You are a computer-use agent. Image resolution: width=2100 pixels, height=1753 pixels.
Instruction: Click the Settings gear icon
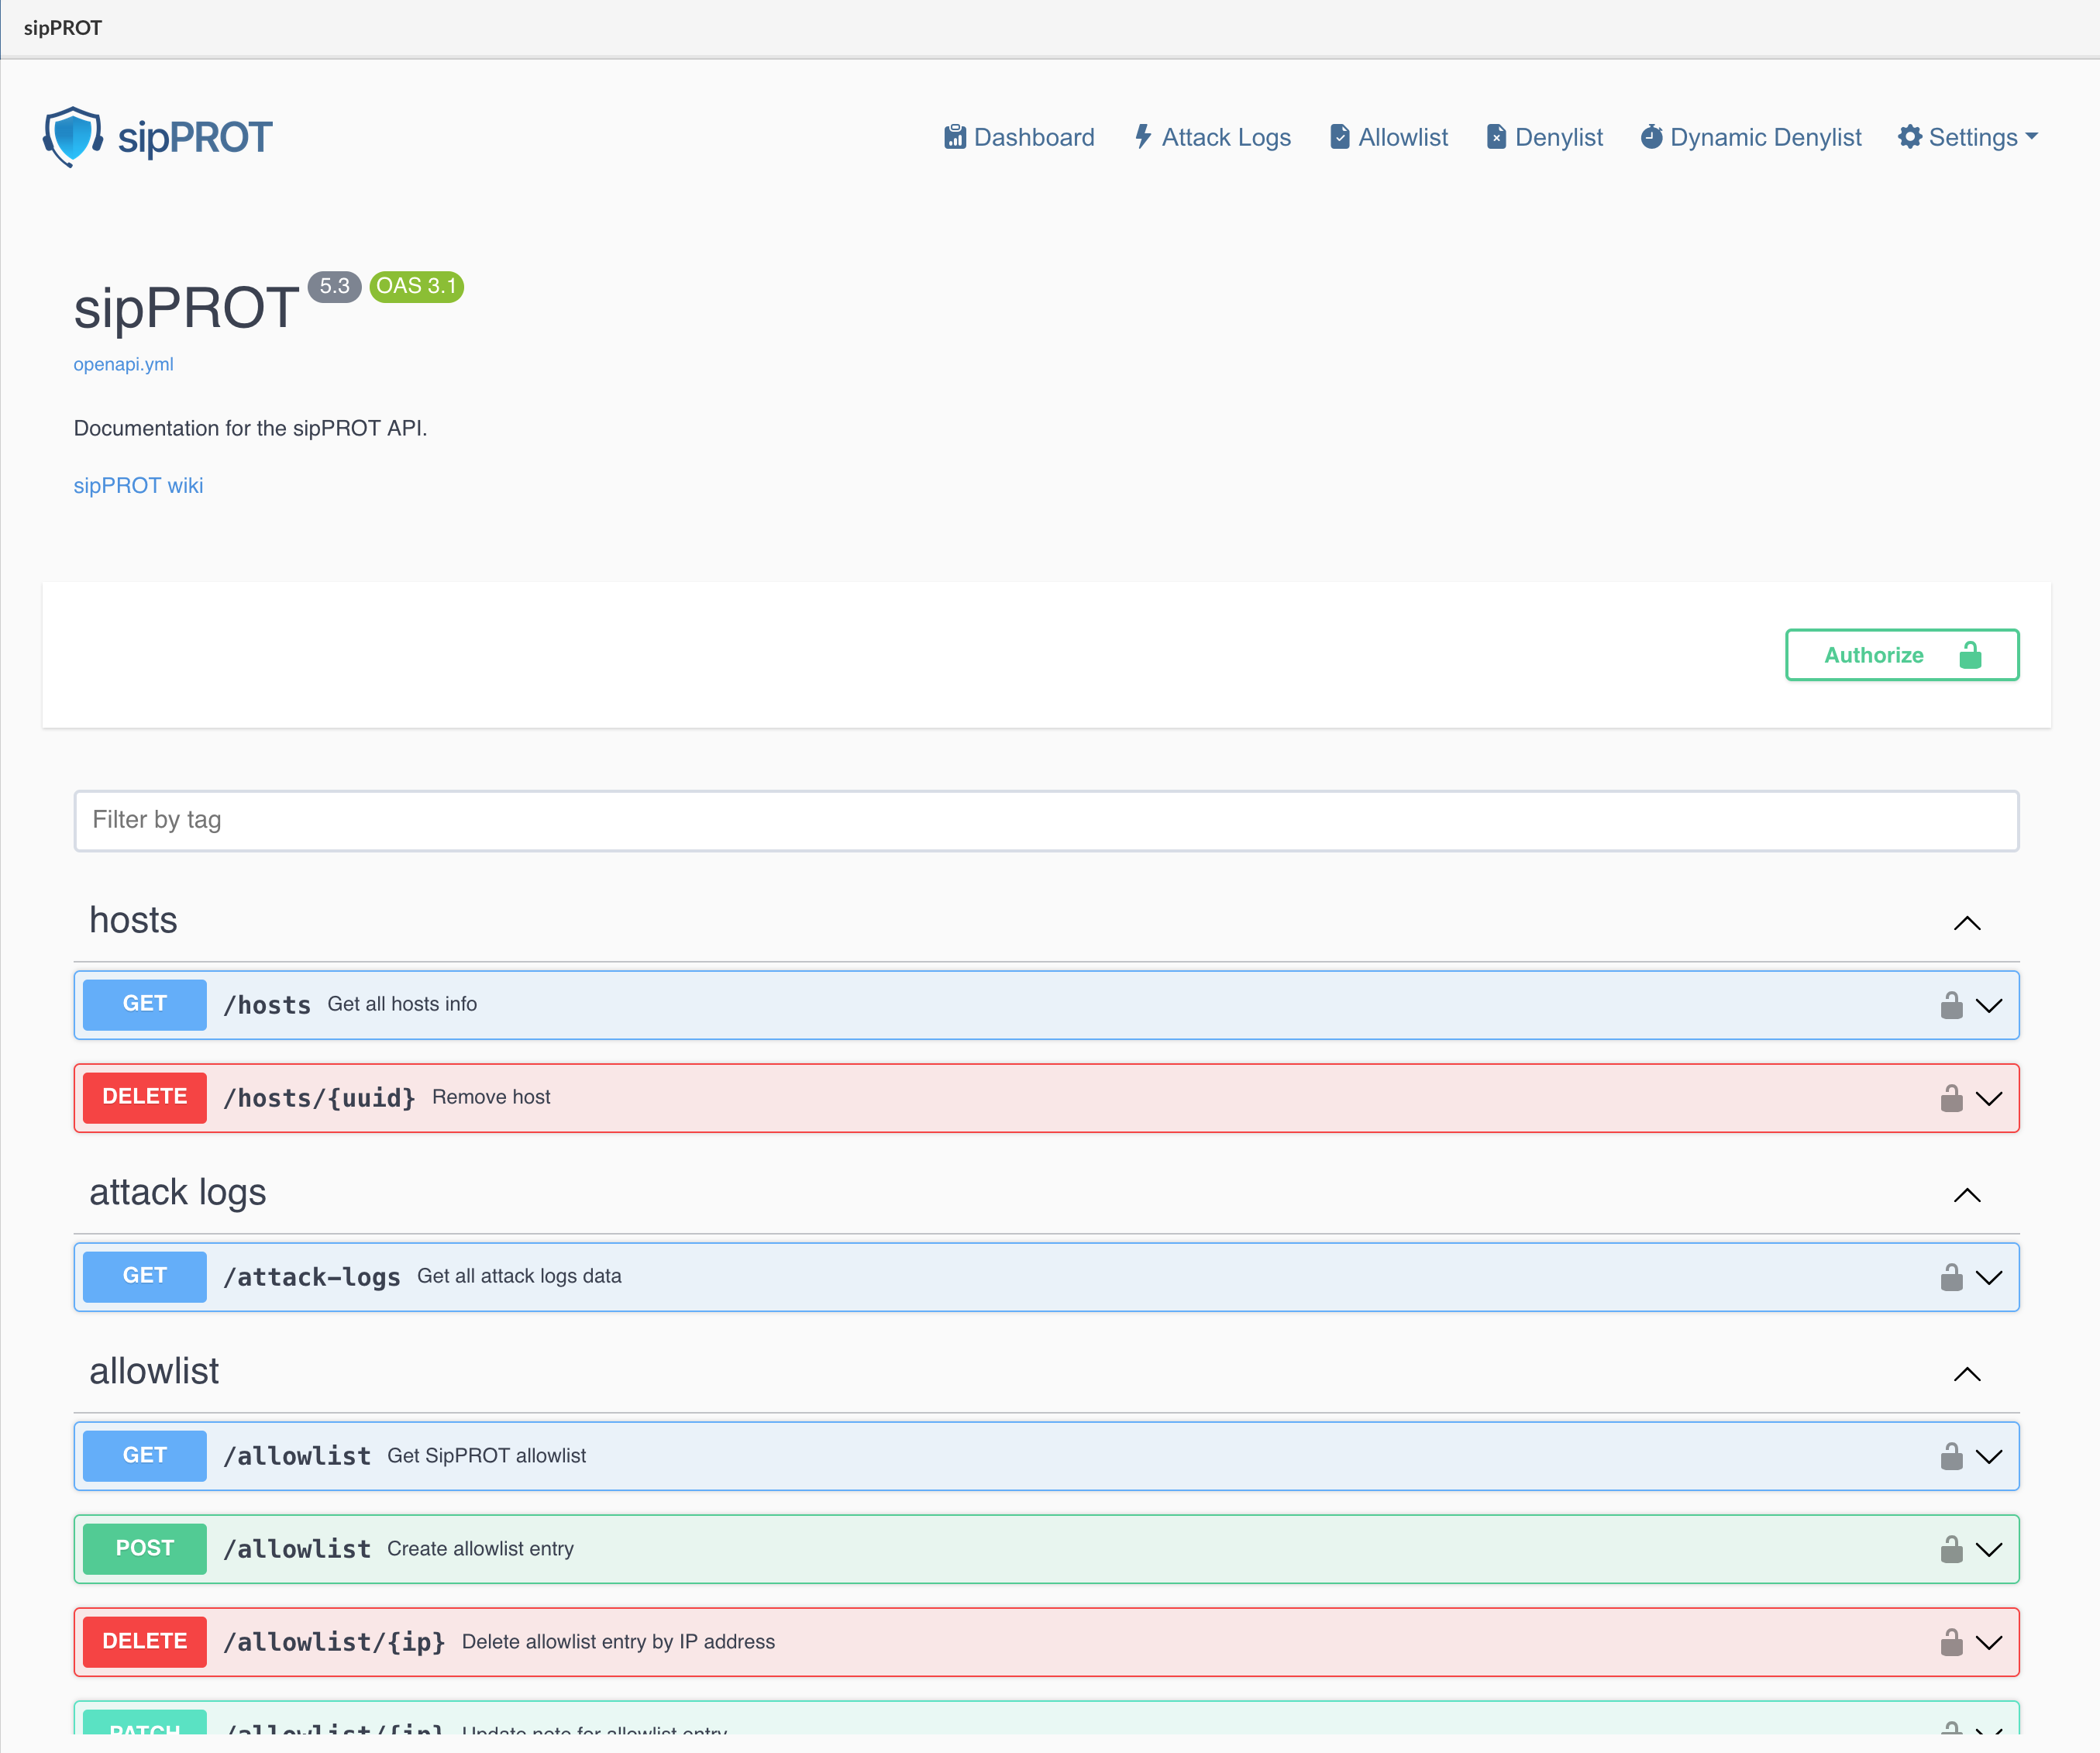(1909, 137)
